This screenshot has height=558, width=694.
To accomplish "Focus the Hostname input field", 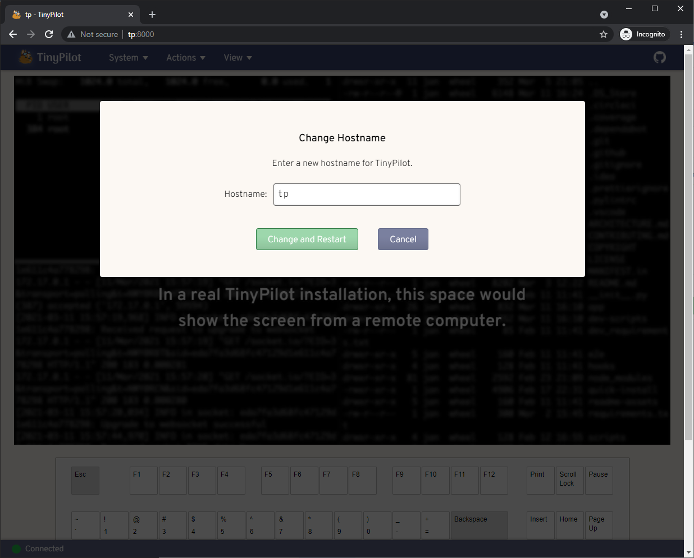I will point(367,195).
